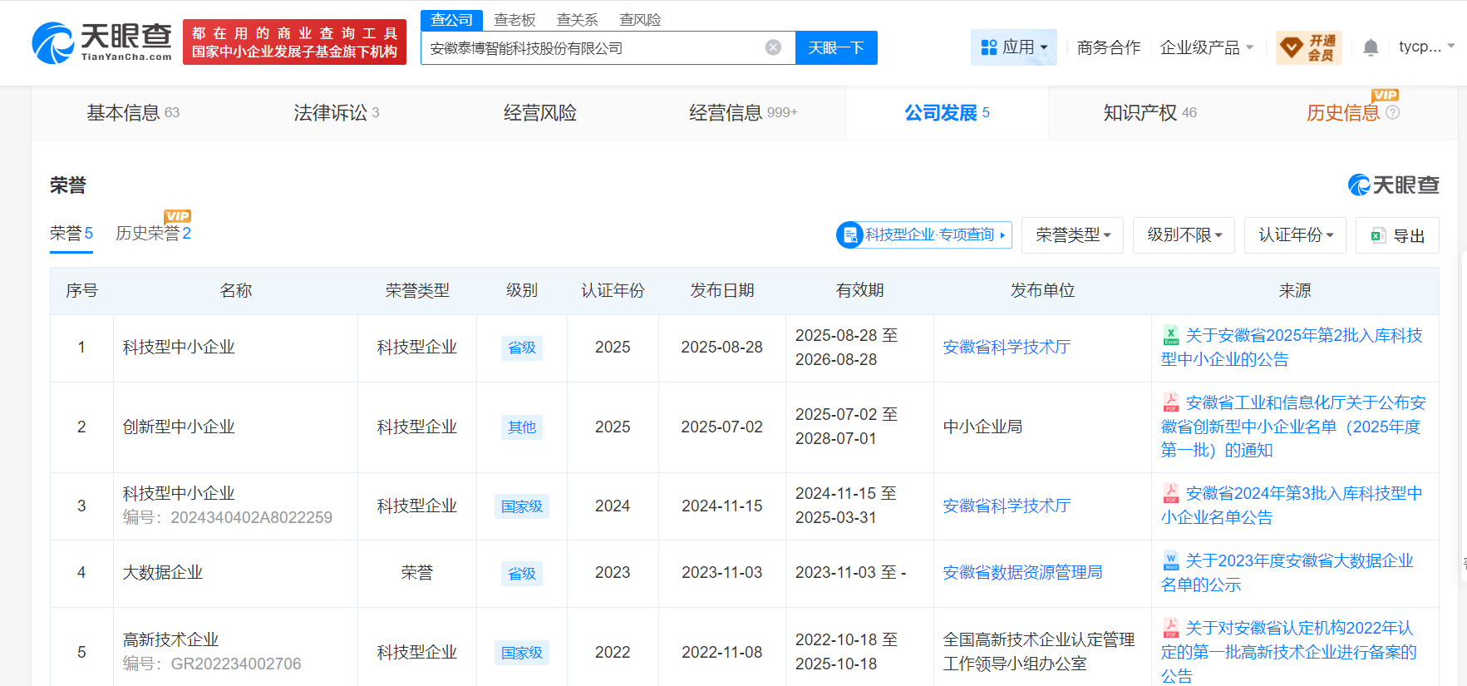The height and width of the screenshot is (686, 1467).
Task: Click the 科技型企业 专项查询 badge icon
Action: coord(849,235)
